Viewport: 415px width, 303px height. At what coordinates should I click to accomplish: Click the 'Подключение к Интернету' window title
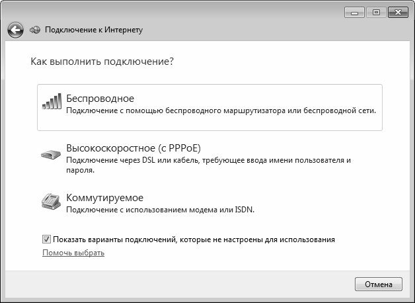click(94, 30)
